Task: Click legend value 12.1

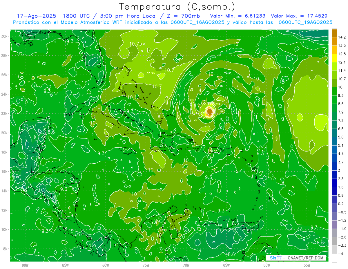Action: 342,62
